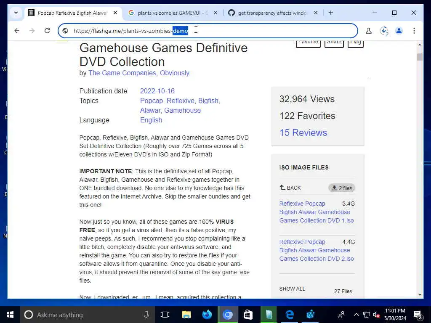
Task: Collapse ISO image files with BACK
Action: [290, 188]
